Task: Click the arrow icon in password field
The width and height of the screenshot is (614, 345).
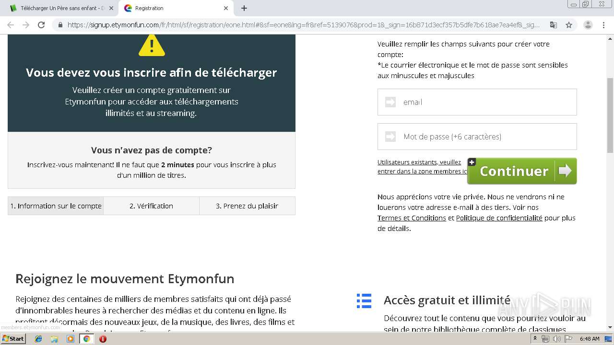Action: [390, 137]
